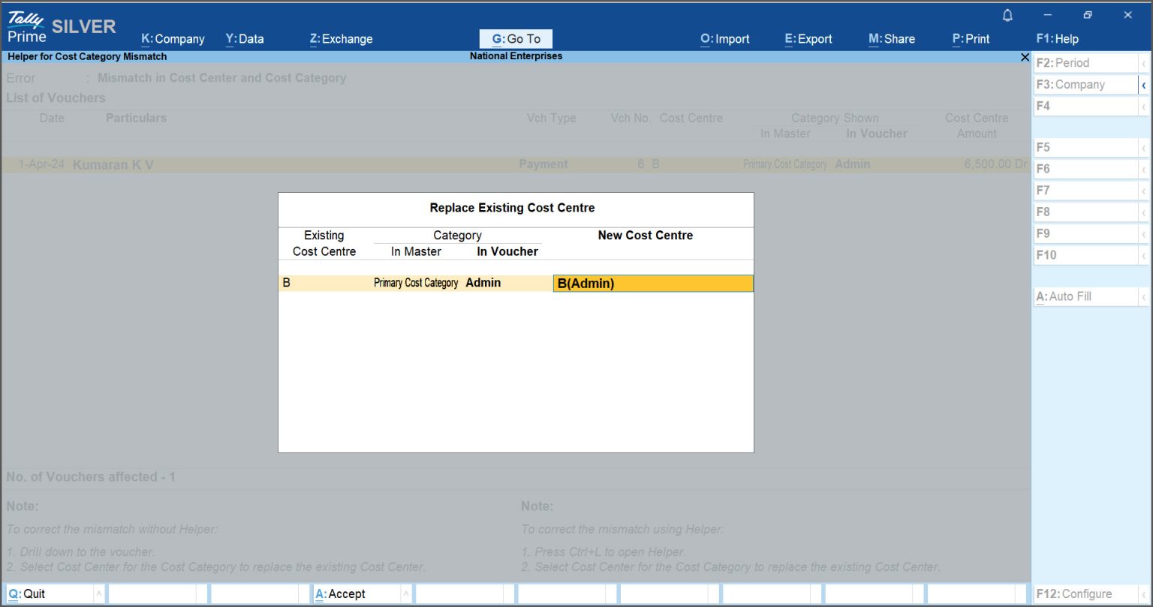Image resolution: width=1153 pixels, height=607 pixels.
Task: Open the Exchange menu
Action: (x=341, y=38)
